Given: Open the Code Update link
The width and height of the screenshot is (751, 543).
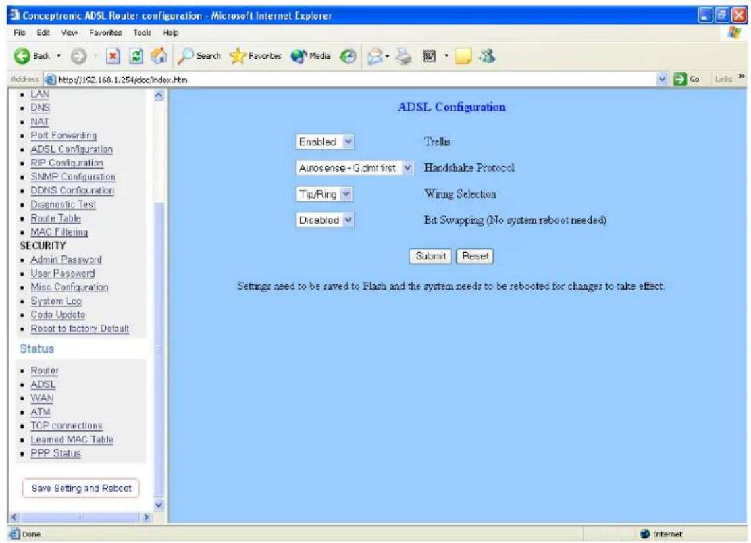Looking at the screenshot, I should [x=58, y=315].
